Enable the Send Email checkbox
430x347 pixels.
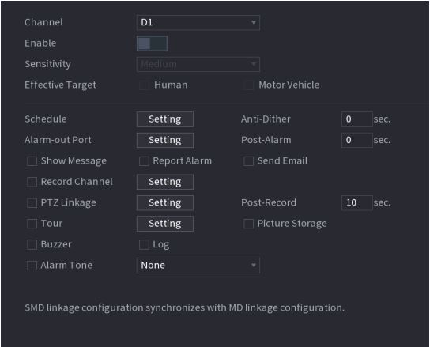coord(248,161)
